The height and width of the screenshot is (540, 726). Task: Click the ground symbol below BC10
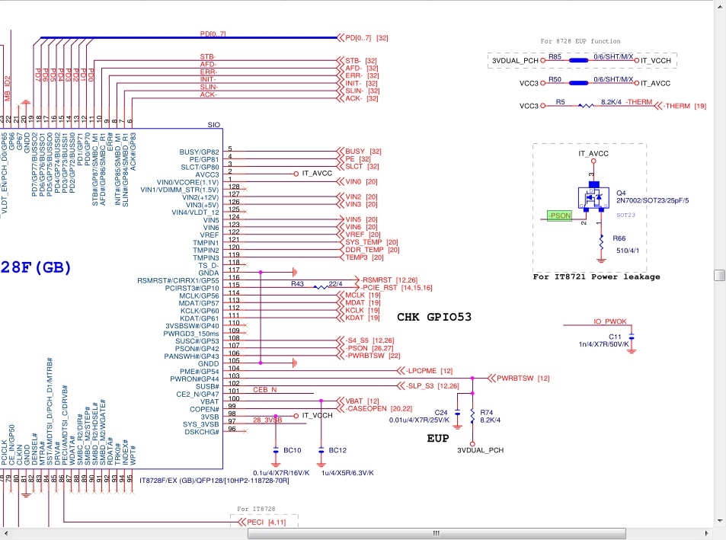tap(276, 465)
